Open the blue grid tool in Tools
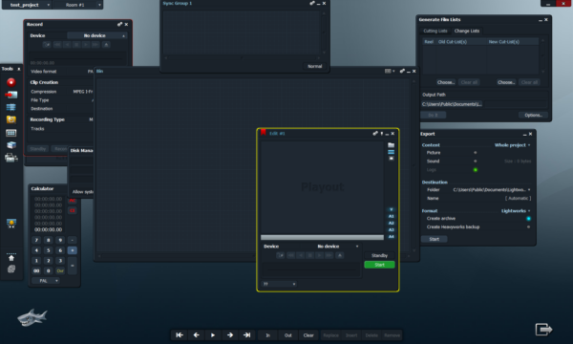This screenshot has width=573, height=344. pyautogui.click(x=11, y=107)
